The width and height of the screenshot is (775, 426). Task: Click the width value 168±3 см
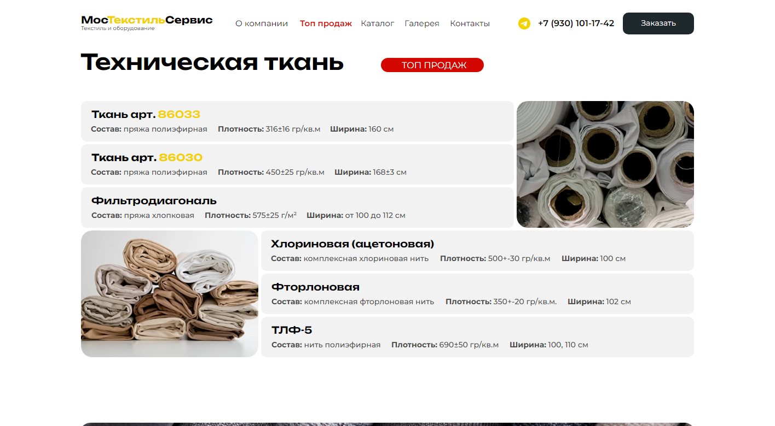point(390,173)
